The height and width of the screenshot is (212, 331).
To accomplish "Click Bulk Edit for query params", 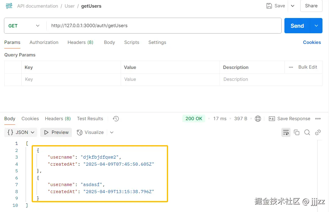I will tap(308, 67).
